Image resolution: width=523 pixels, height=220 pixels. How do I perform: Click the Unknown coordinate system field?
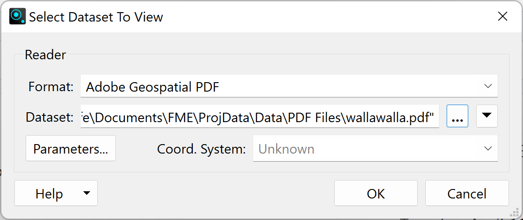375,149
